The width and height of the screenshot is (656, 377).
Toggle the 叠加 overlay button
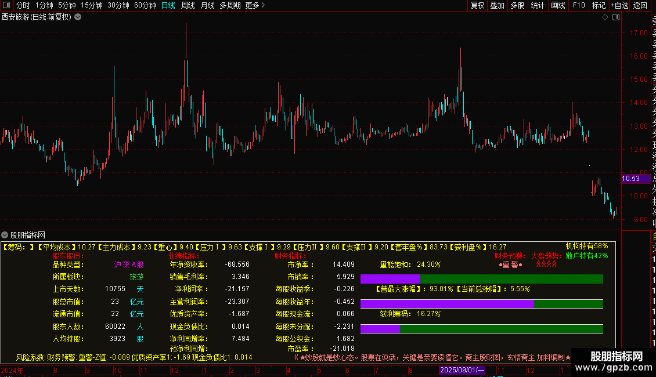coord(497,5)
